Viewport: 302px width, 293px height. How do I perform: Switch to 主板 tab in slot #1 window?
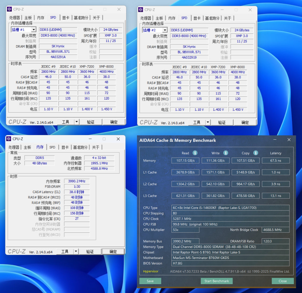[28, 18]
